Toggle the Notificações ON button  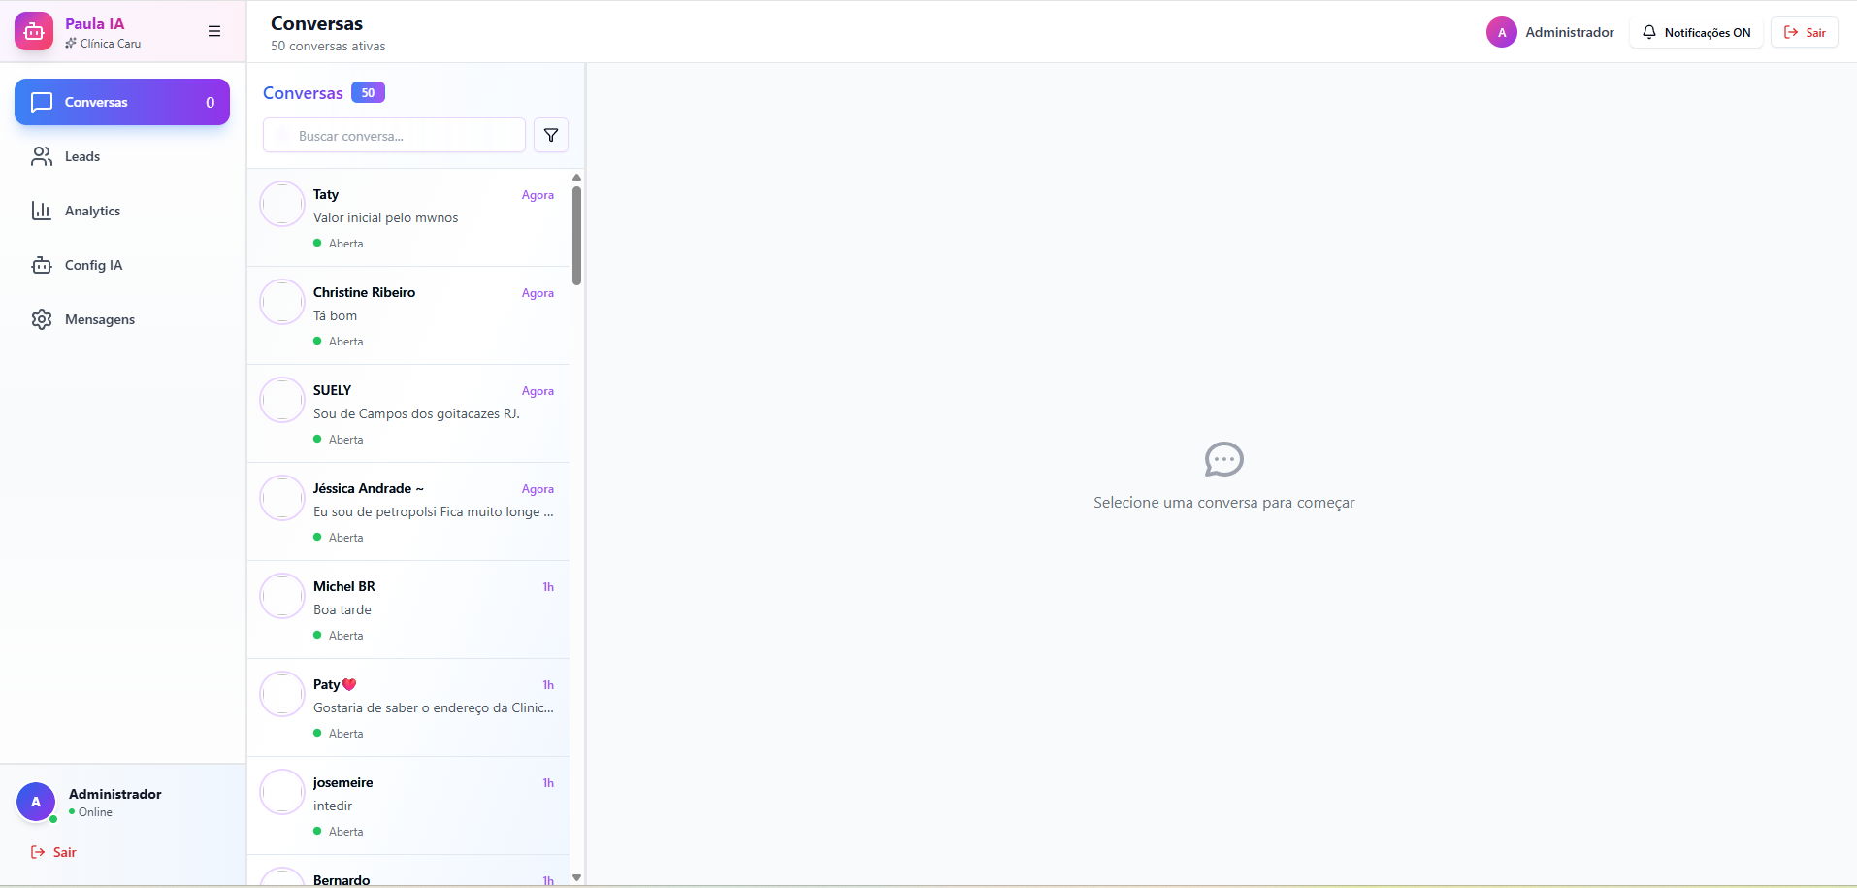tap(1696, 32)
